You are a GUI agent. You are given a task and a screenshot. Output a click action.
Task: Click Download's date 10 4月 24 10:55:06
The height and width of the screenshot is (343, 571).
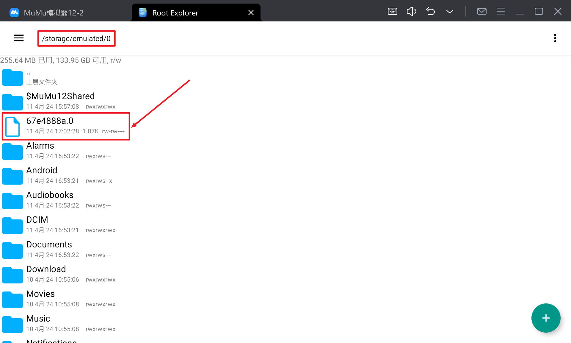coord(53,280)
